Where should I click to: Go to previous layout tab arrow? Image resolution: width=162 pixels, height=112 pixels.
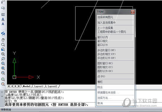(12, 86)
